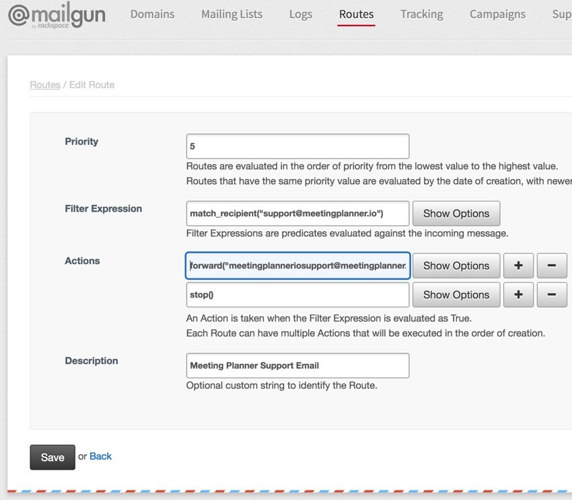
Task: Click text 'Optional custom string to identify the Route.'
Action: 281,385
